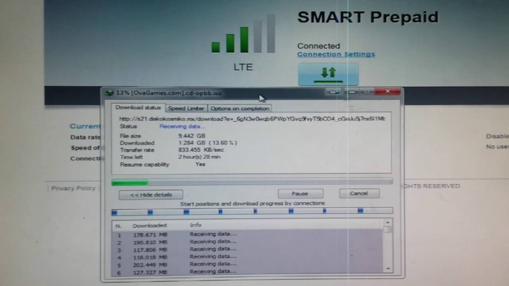Switch to the Download status tab
This screenshot has width=509, height=286.
coord(138,108)
